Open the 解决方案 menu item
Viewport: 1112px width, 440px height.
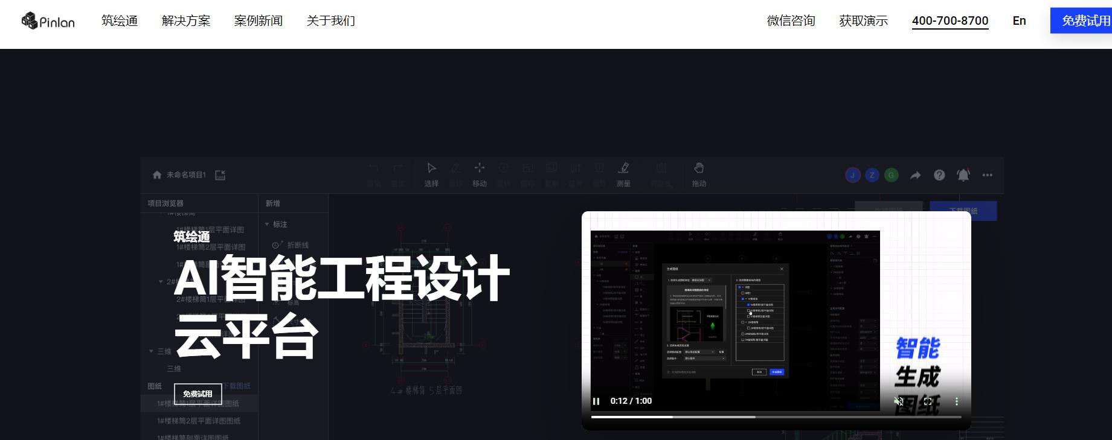click(x=186, y=21)
